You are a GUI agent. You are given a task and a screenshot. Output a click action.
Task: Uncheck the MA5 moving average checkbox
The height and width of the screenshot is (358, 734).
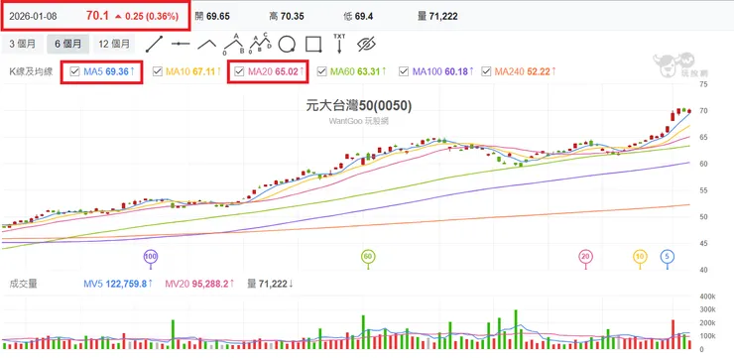[74, 71]
